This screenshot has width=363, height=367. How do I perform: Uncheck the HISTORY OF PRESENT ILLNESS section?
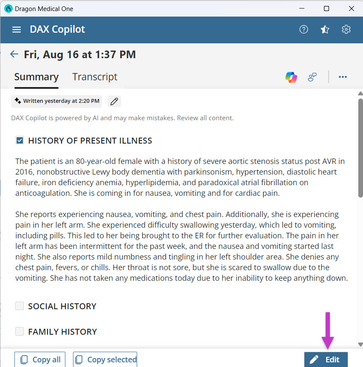click(x=20, y=140)
